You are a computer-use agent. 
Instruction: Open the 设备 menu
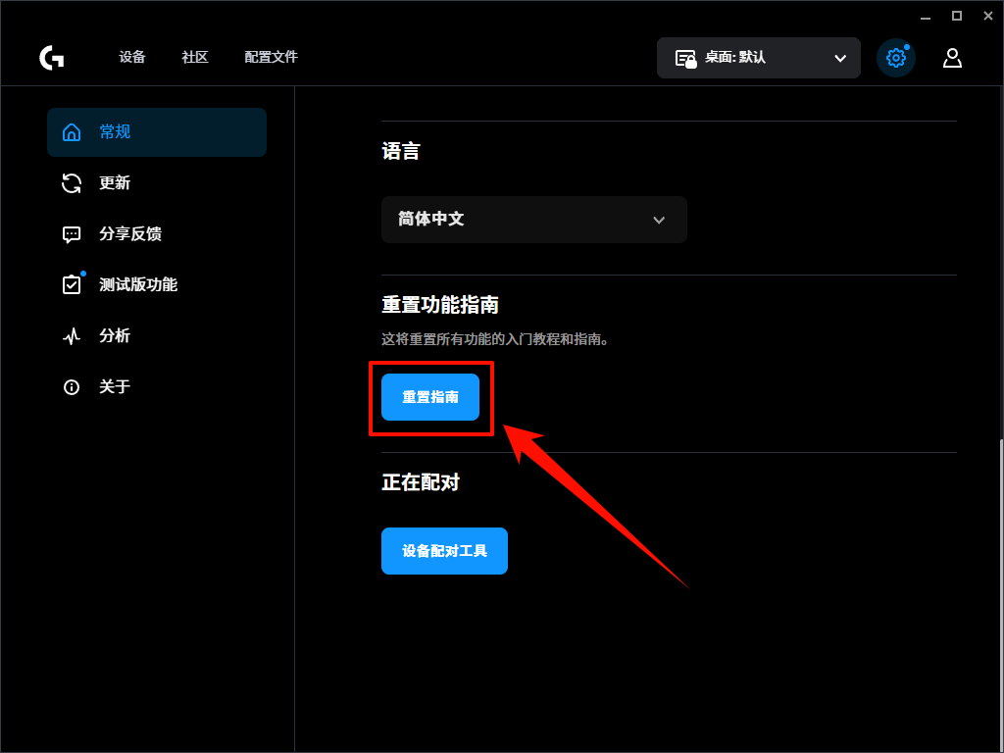[132, 57]
